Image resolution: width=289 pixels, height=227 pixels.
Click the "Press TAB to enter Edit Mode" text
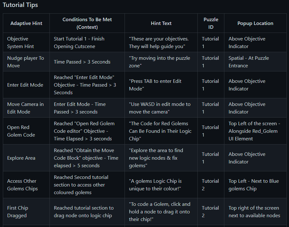[155, 85]
